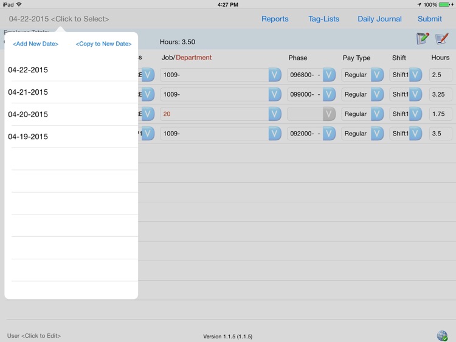Tap disabled Phase dropdown in the 1.75 row
This screenshot has width=456, height=342.
pos(329,114)
